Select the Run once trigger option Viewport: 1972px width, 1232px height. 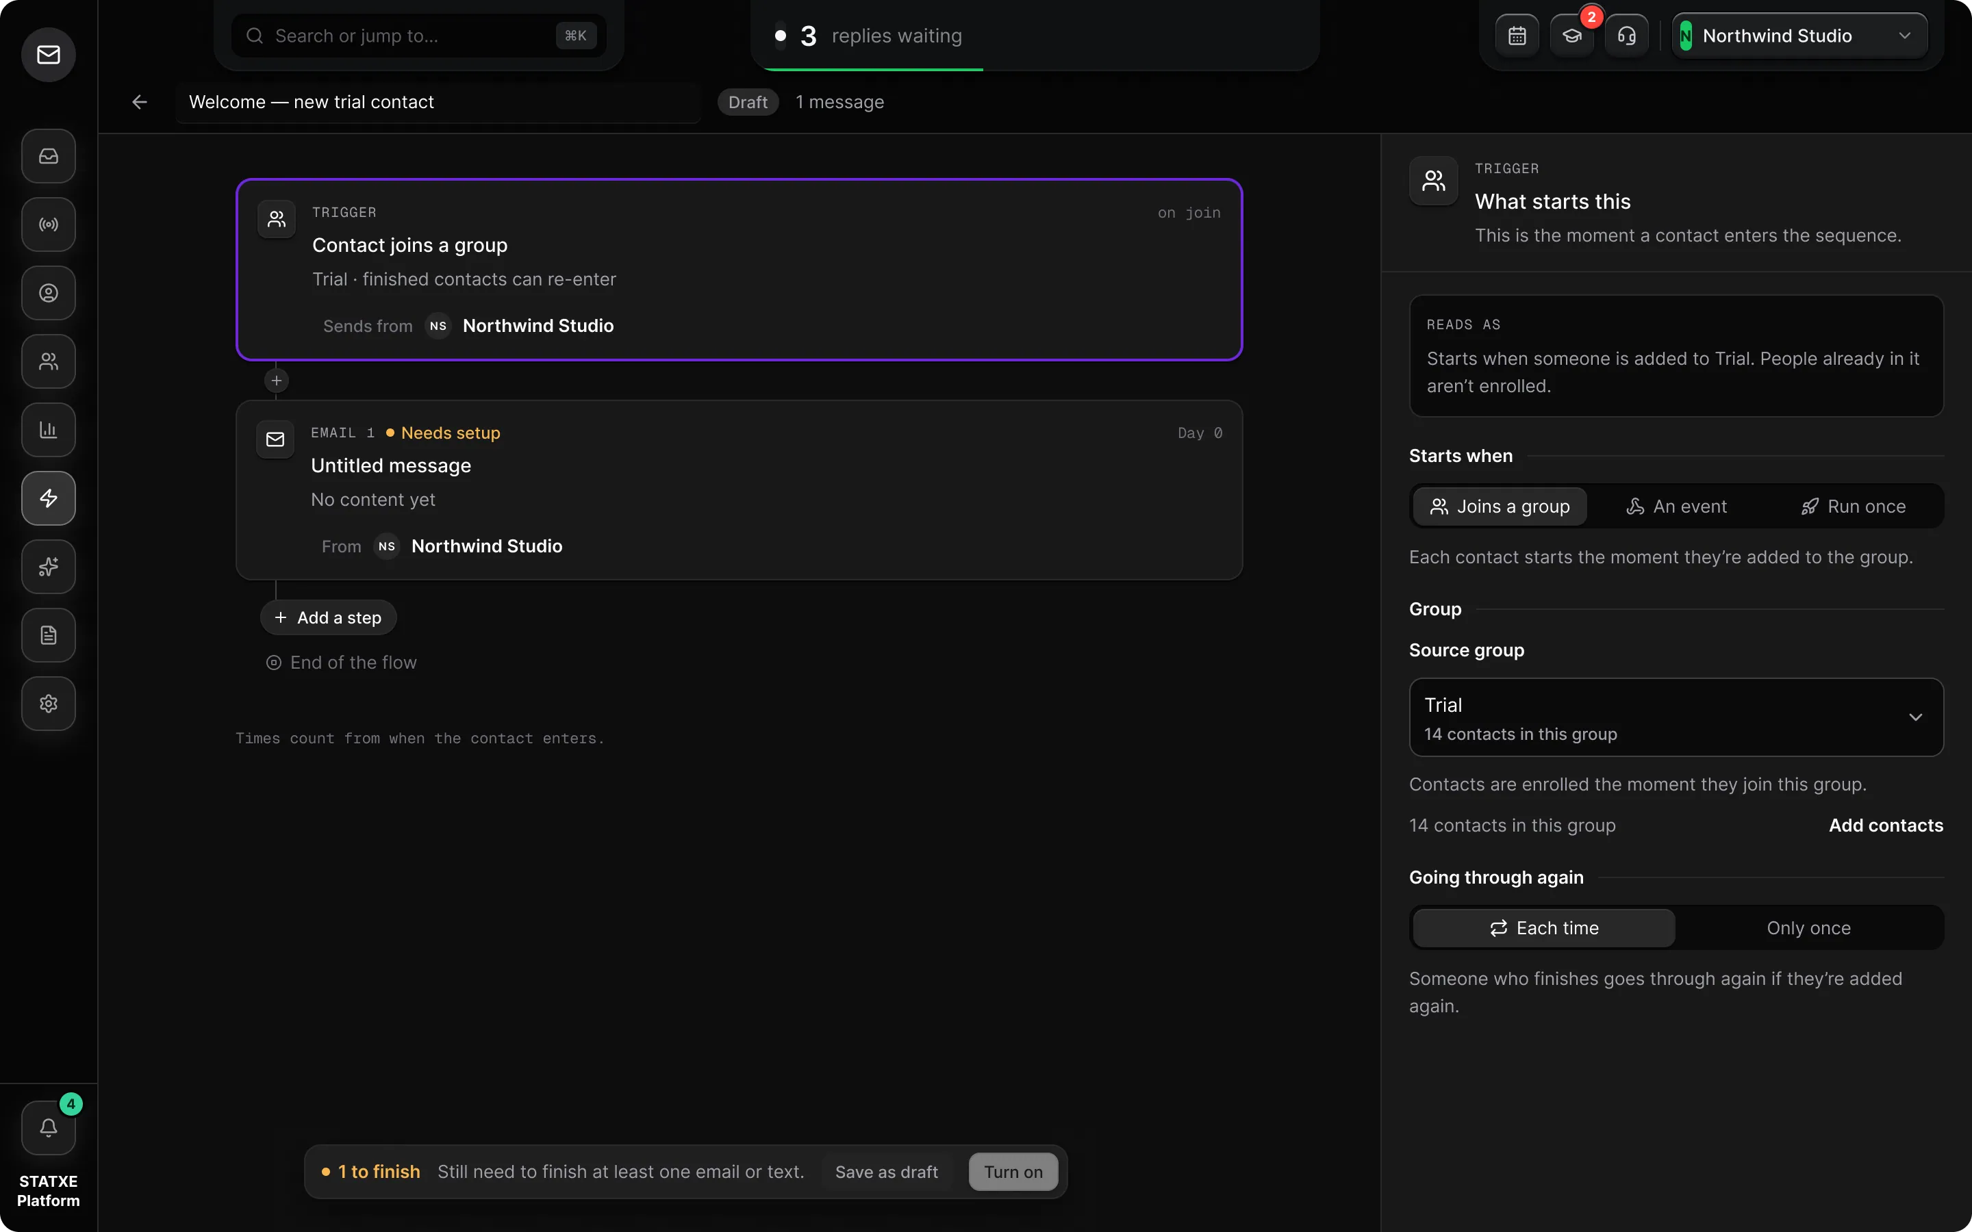tap(1853, 506)
